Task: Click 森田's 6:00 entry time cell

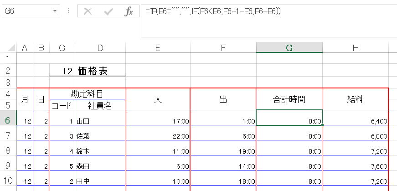Action: [x=158, y=163]
